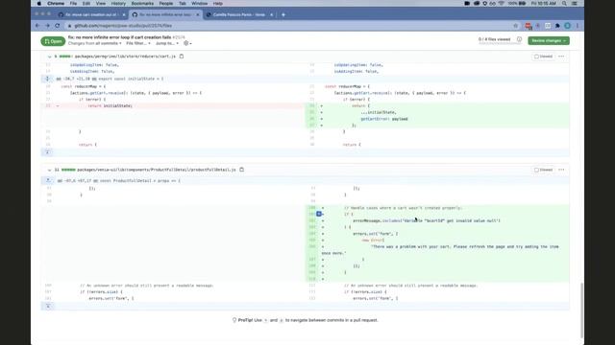Open the red extension icon with badge
The height and width of the screenshot is (345, 615).
point(529,26)
